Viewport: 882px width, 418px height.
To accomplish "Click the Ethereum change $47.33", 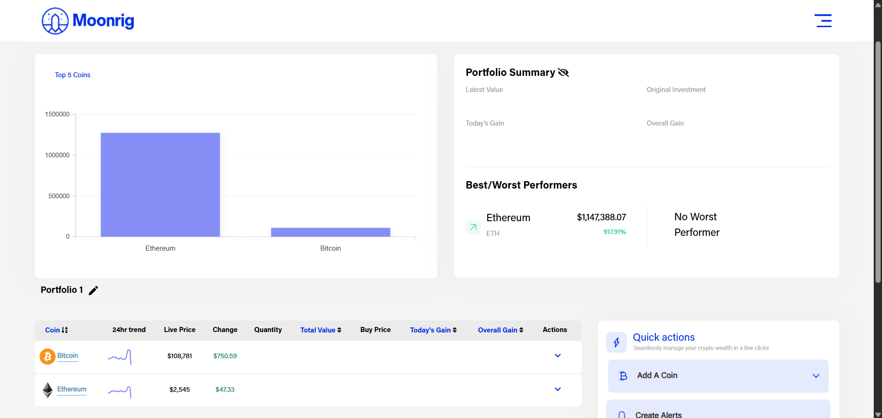I will pos(225,389).
